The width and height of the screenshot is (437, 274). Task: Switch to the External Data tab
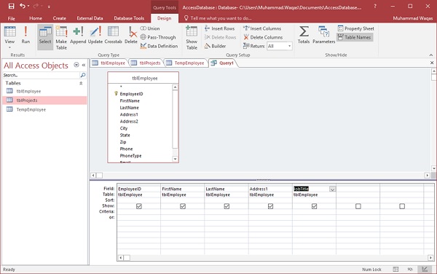pos(90,18)
